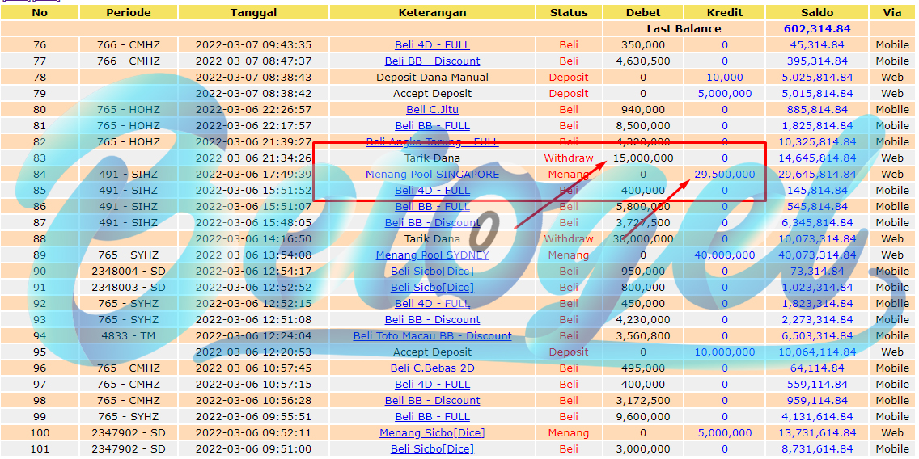The height and width of the screenshot is (459, 919).
Task: Click Beli Sicbo[Dice] link in row 90
Action: pyautogui.click(x=432, y=271)
